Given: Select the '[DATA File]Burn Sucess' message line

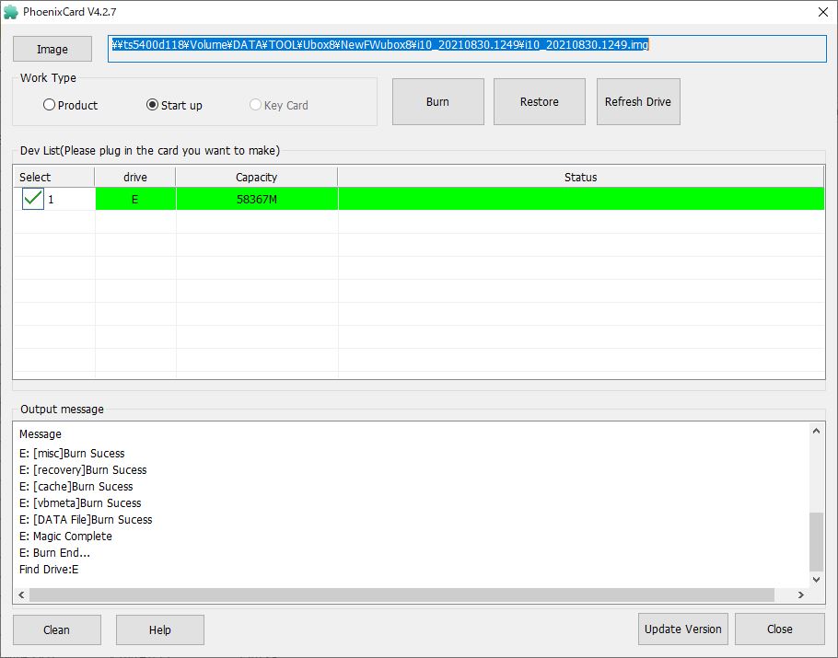Looking at the screenshot, I should 86,520.
